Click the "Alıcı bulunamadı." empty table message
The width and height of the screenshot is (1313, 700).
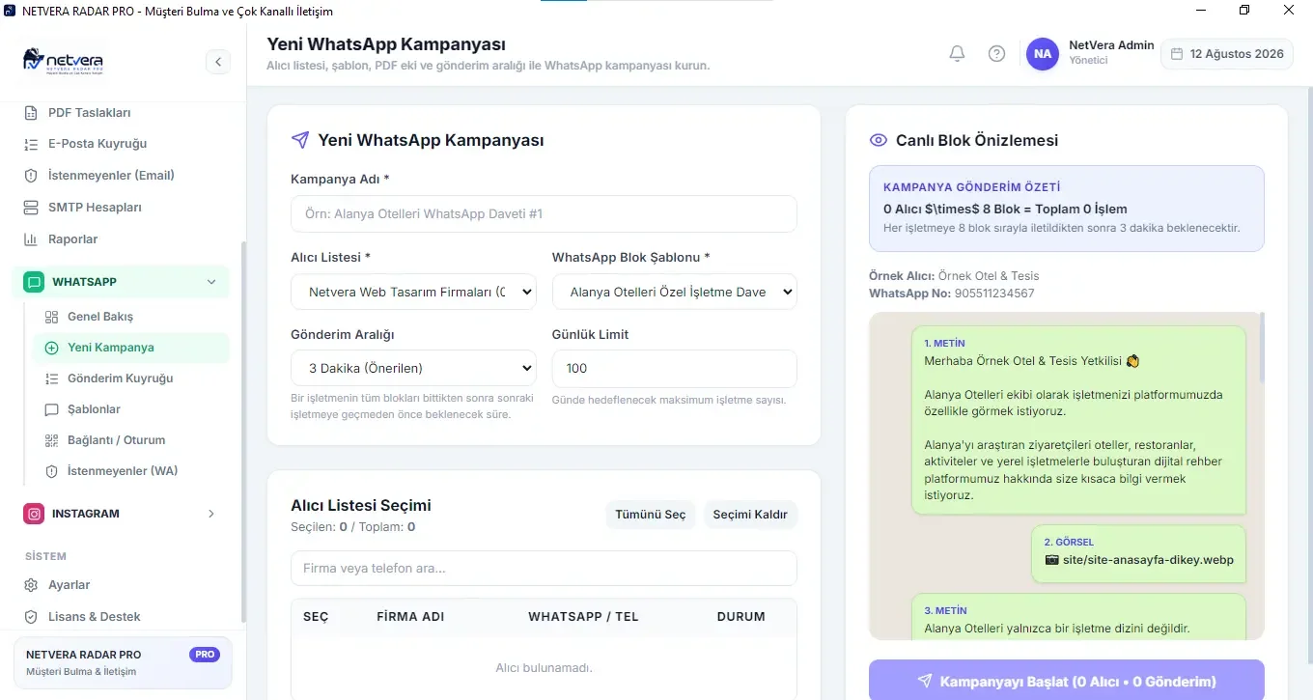point(544,668)
